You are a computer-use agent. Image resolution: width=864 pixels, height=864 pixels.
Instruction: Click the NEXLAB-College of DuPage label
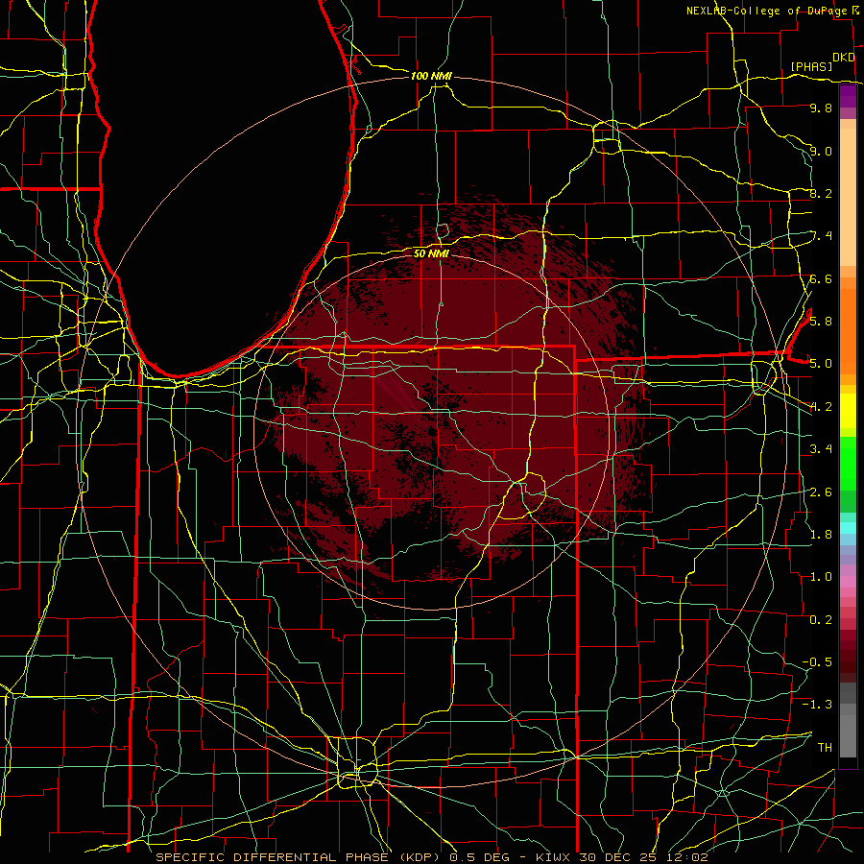click(766, 11)
